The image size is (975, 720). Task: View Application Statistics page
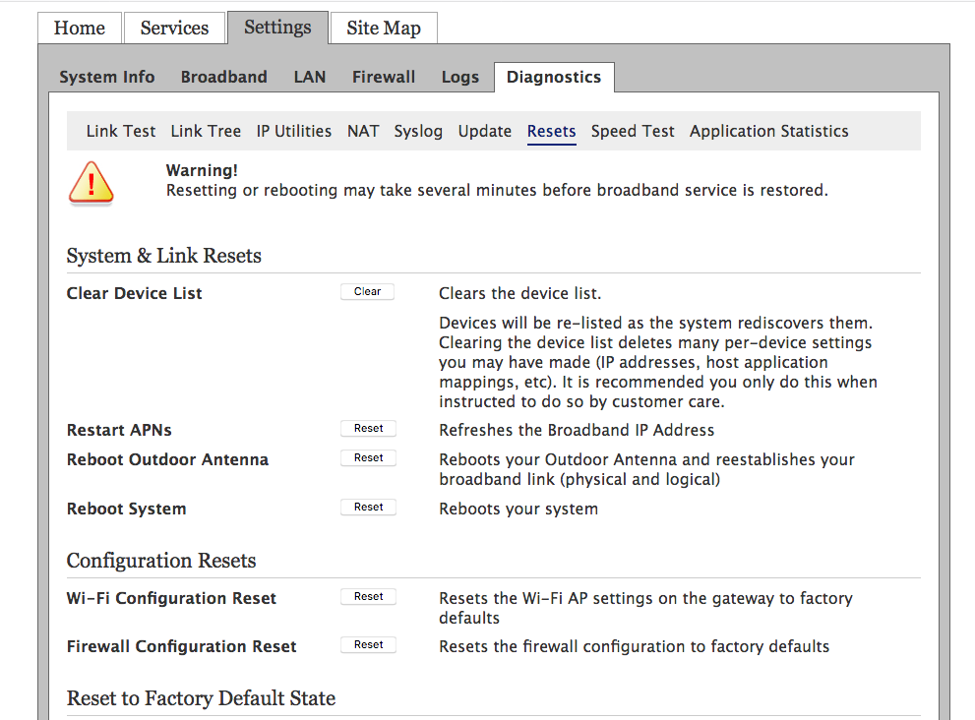[x=768, y=131]
